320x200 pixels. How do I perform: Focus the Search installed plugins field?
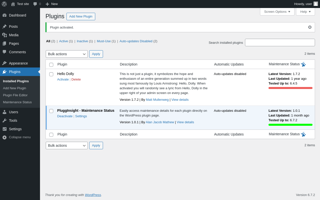point(280,42)
